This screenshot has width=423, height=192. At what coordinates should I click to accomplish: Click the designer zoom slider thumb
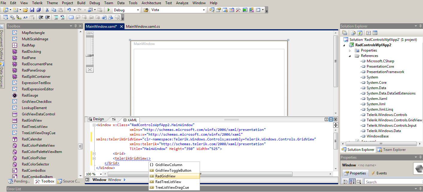90,55
